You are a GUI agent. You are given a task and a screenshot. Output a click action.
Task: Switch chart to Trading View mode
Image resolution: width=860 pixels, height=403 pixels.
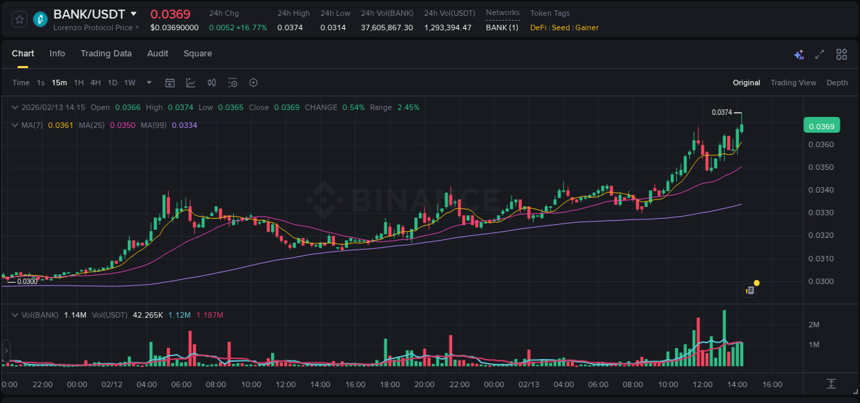click(793, 83)
